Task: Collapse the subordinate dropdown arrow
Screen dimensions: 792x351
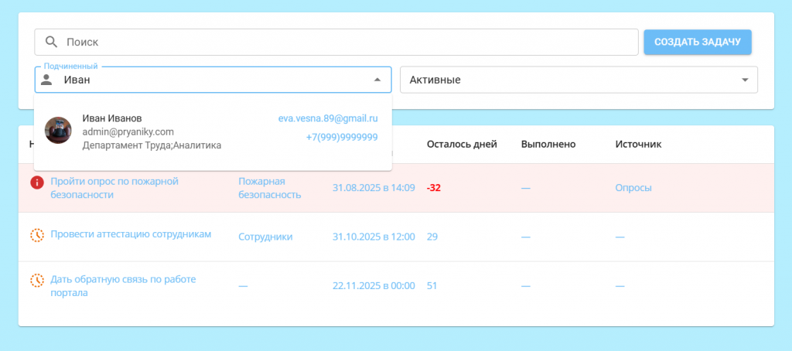Action: point(377,79)
